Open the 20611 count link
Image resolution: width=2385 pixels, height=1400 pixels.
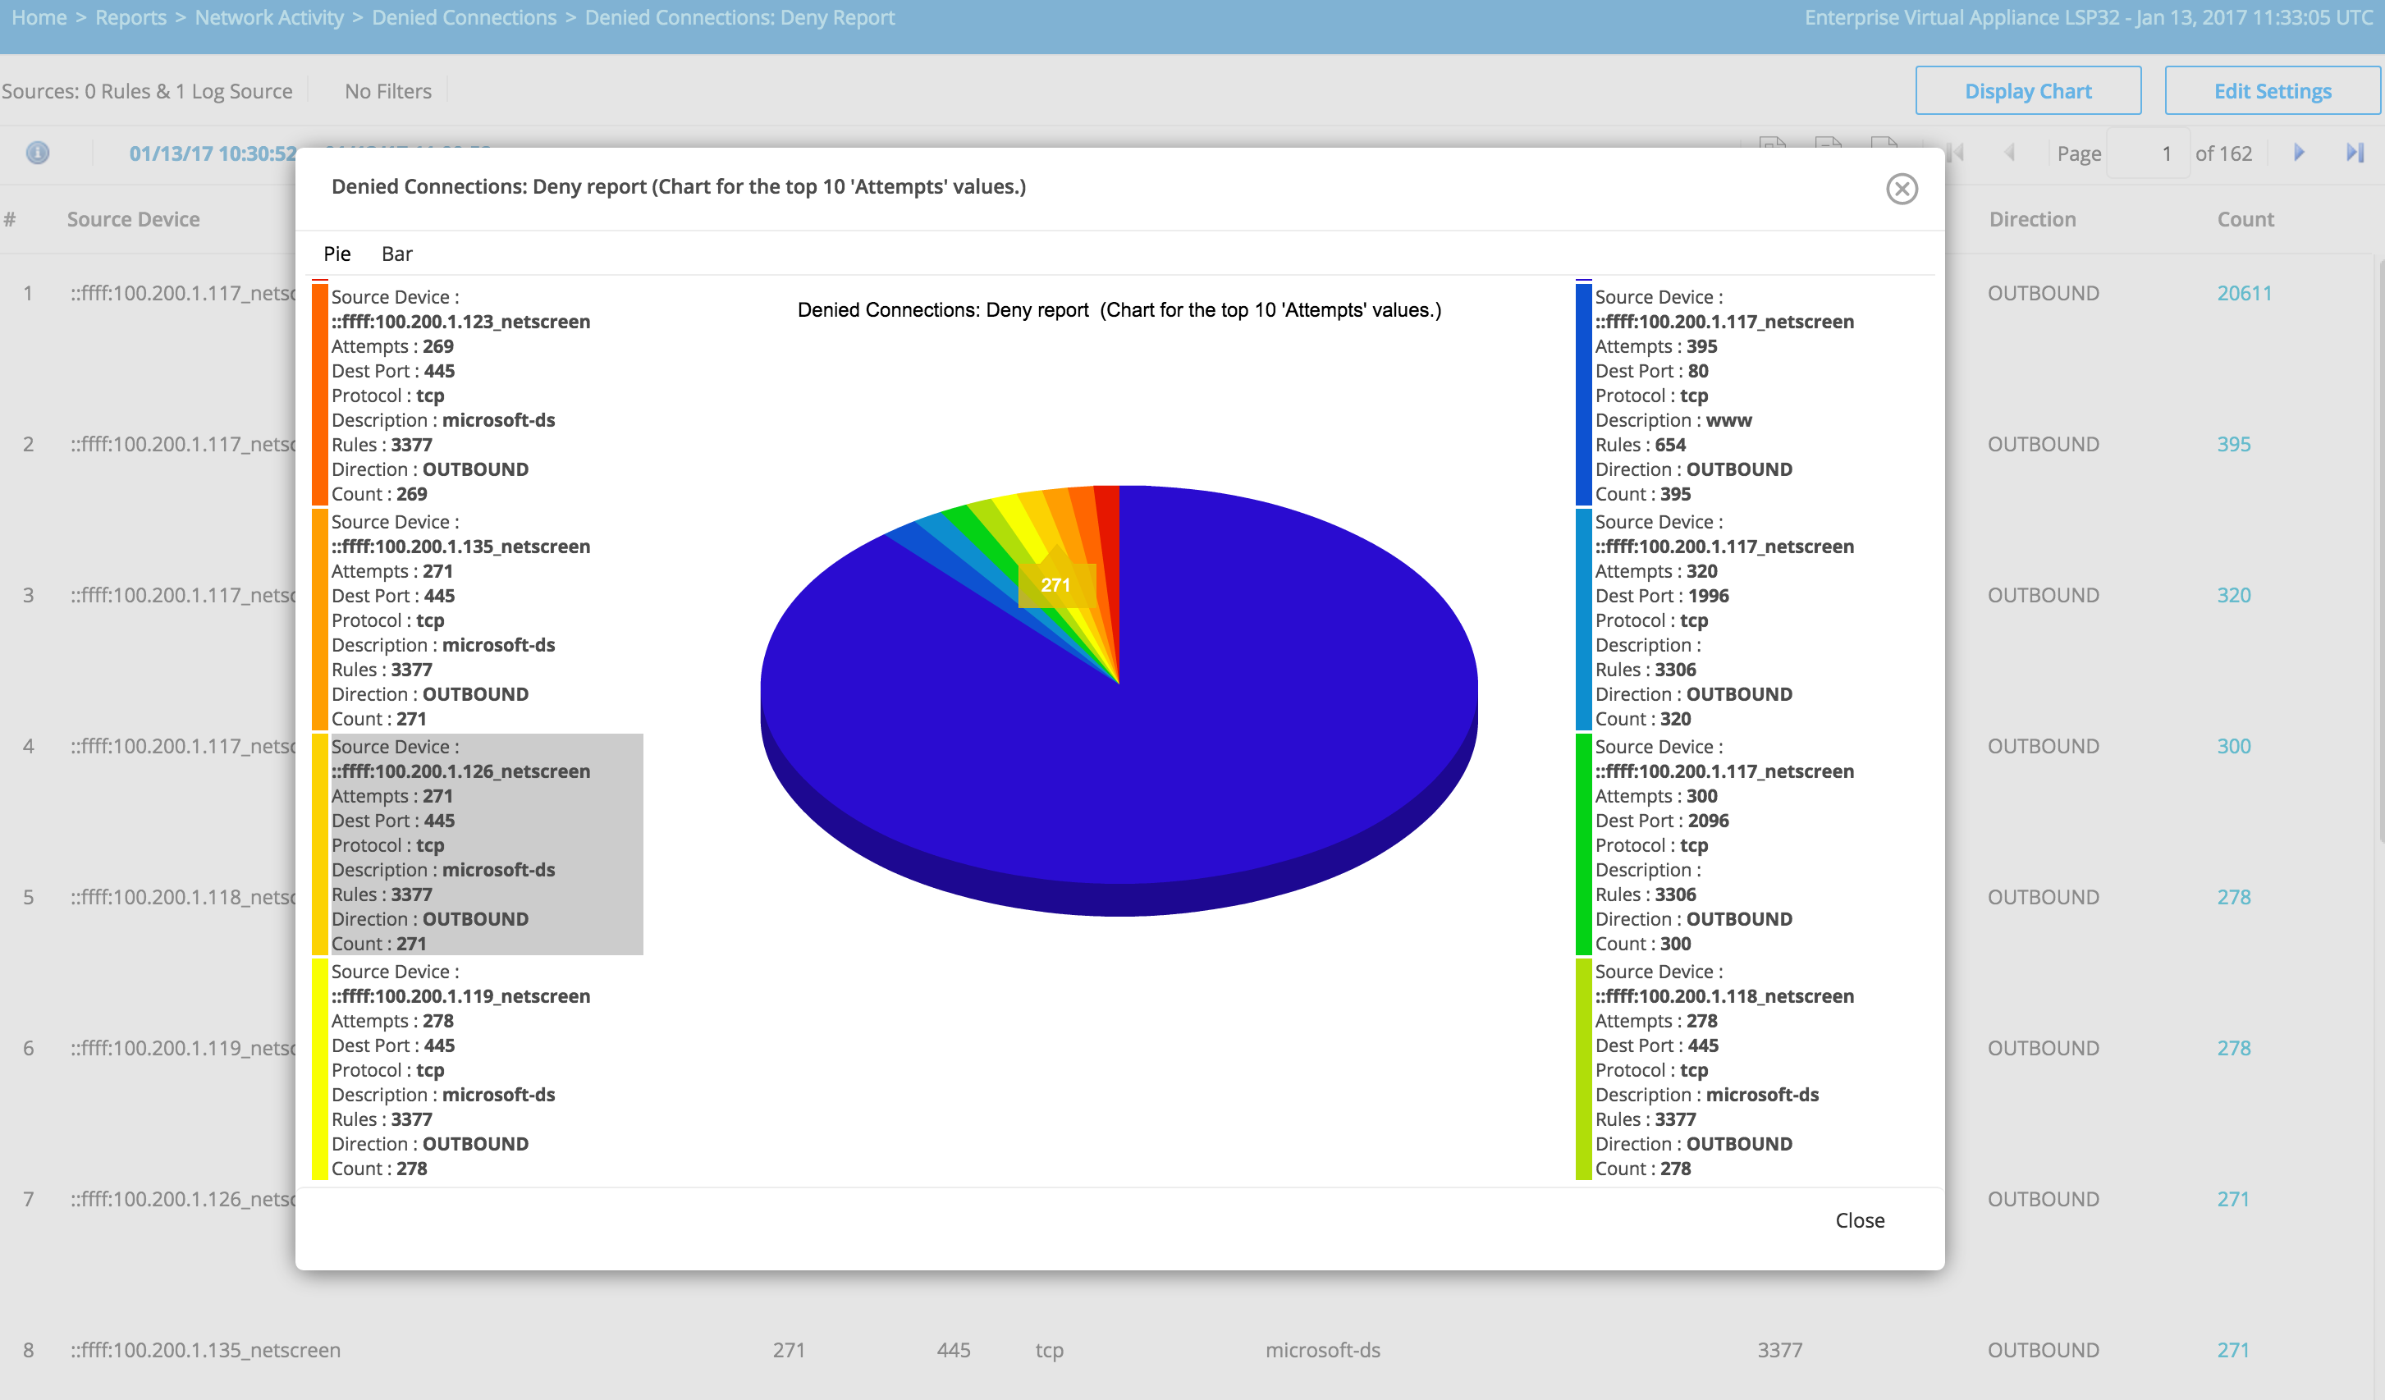[2243, 294]
